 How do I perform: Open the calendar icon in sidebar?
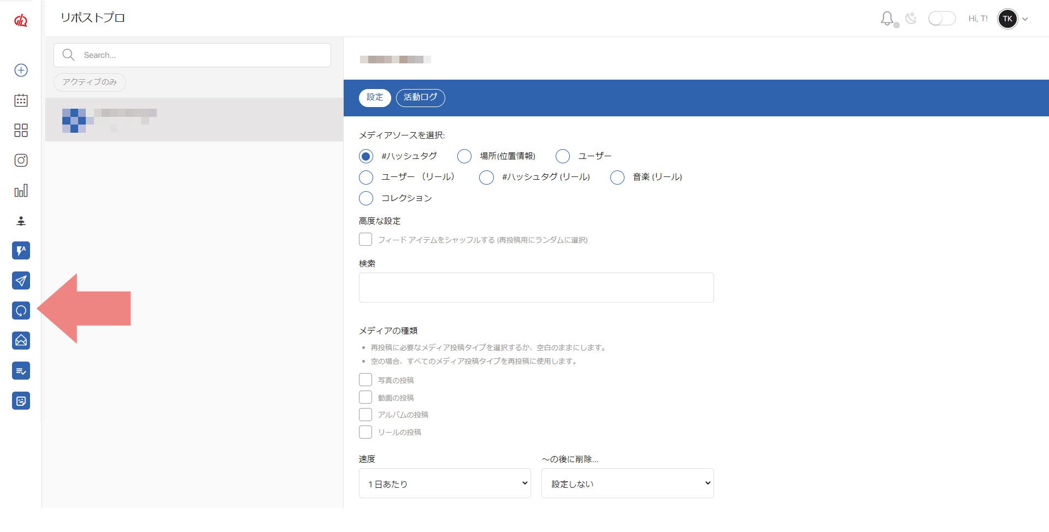21,101
